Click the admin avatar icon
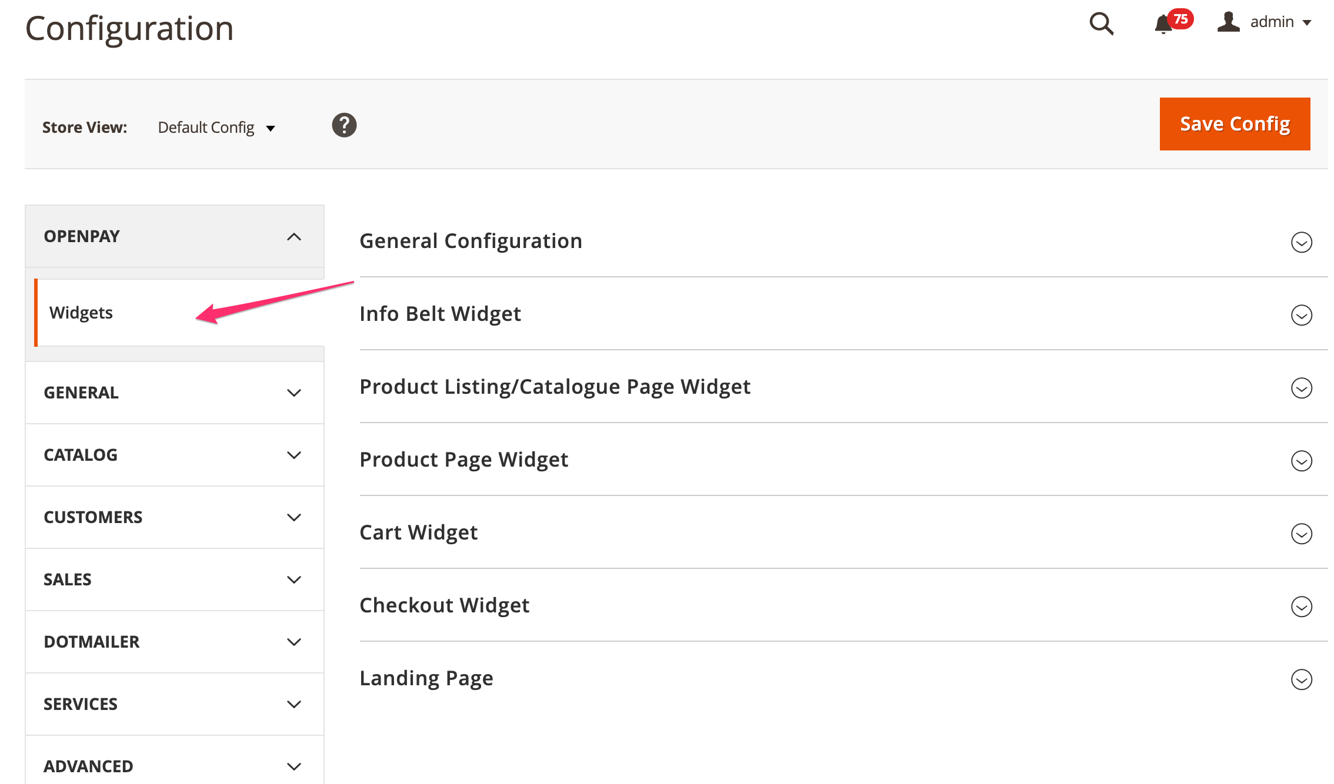Screen dimensions: 1334x784 pyautogui.click(x=1229, y=24)
